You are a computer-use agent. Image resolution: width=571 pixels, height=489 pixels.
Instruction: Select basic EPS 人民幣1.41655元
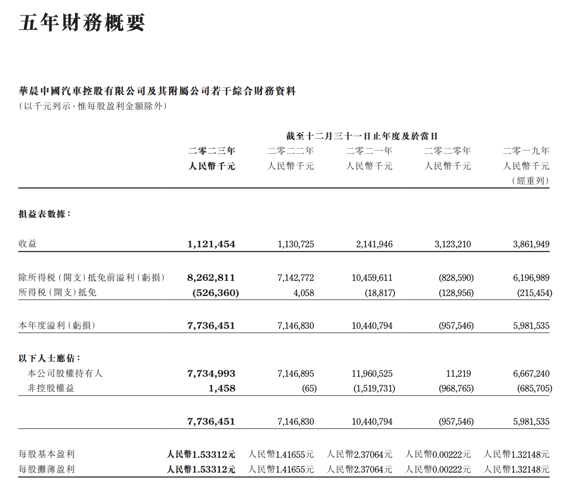click(281, 454)
